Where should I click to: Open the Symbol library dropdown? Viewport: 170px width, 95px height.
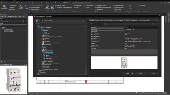pyautogui.click(x=89, y=6)
